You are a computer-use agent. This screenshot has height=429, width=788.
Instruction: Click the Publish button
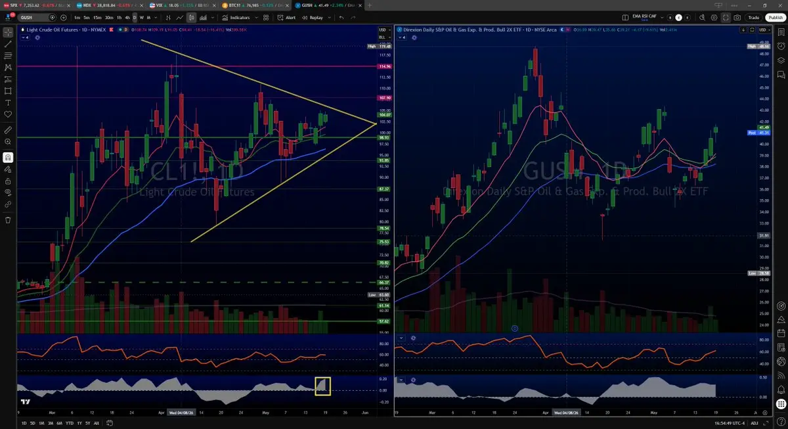pos(775,18)
